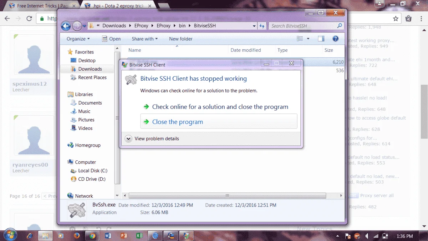Open the address bar history dropdown
Image resolution: width=428 pixels, height=241 pixels.
pyautogui.click(x=254, y=26)
